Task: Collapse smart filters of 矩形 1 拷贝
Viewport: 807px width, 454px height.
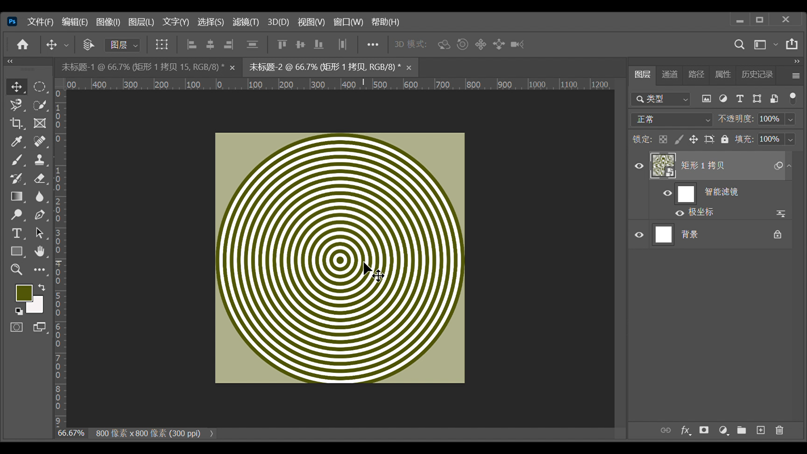Action: pyautogui.click(x=789, y=166)
